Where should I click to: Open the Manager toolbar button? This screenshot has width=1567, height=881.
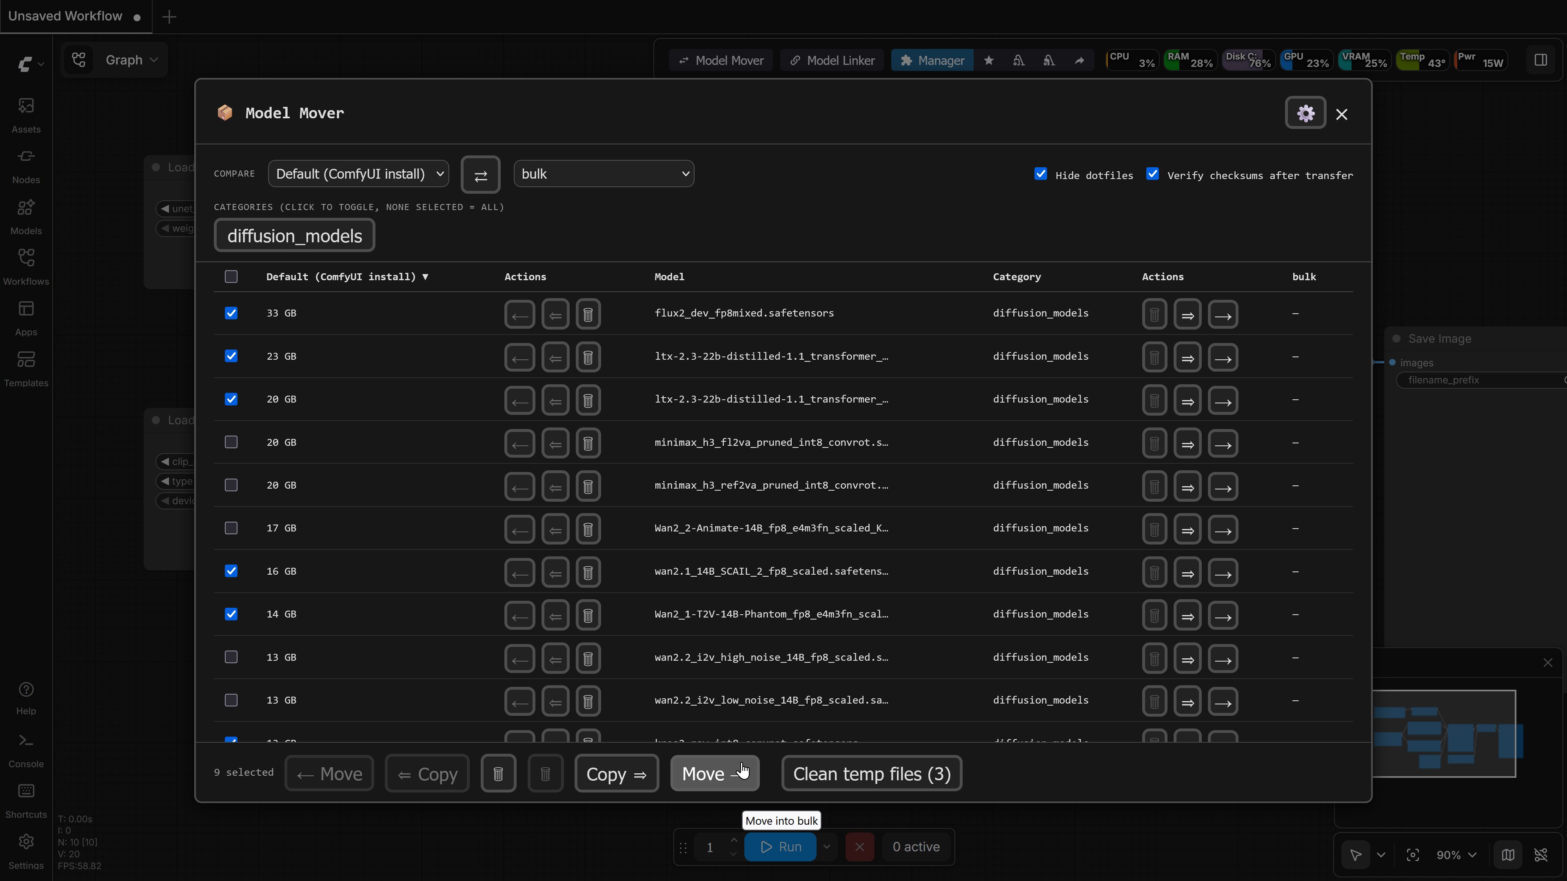tap(932, 60)
